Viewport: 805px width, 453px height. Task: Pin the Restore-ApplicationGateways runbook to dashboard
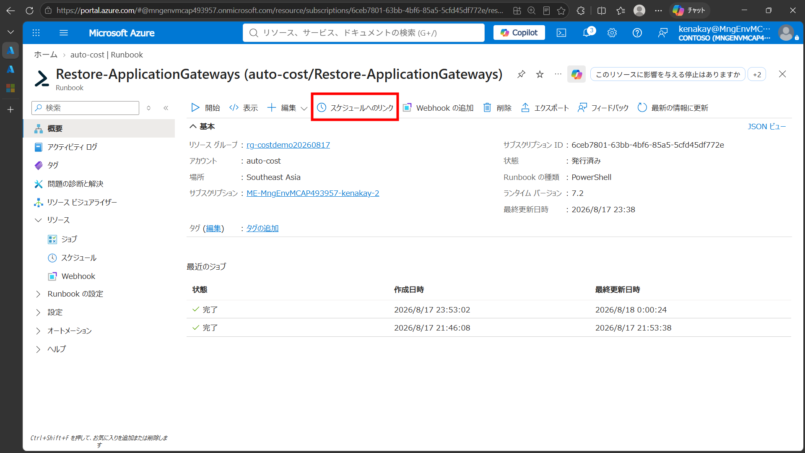point(521,74)
